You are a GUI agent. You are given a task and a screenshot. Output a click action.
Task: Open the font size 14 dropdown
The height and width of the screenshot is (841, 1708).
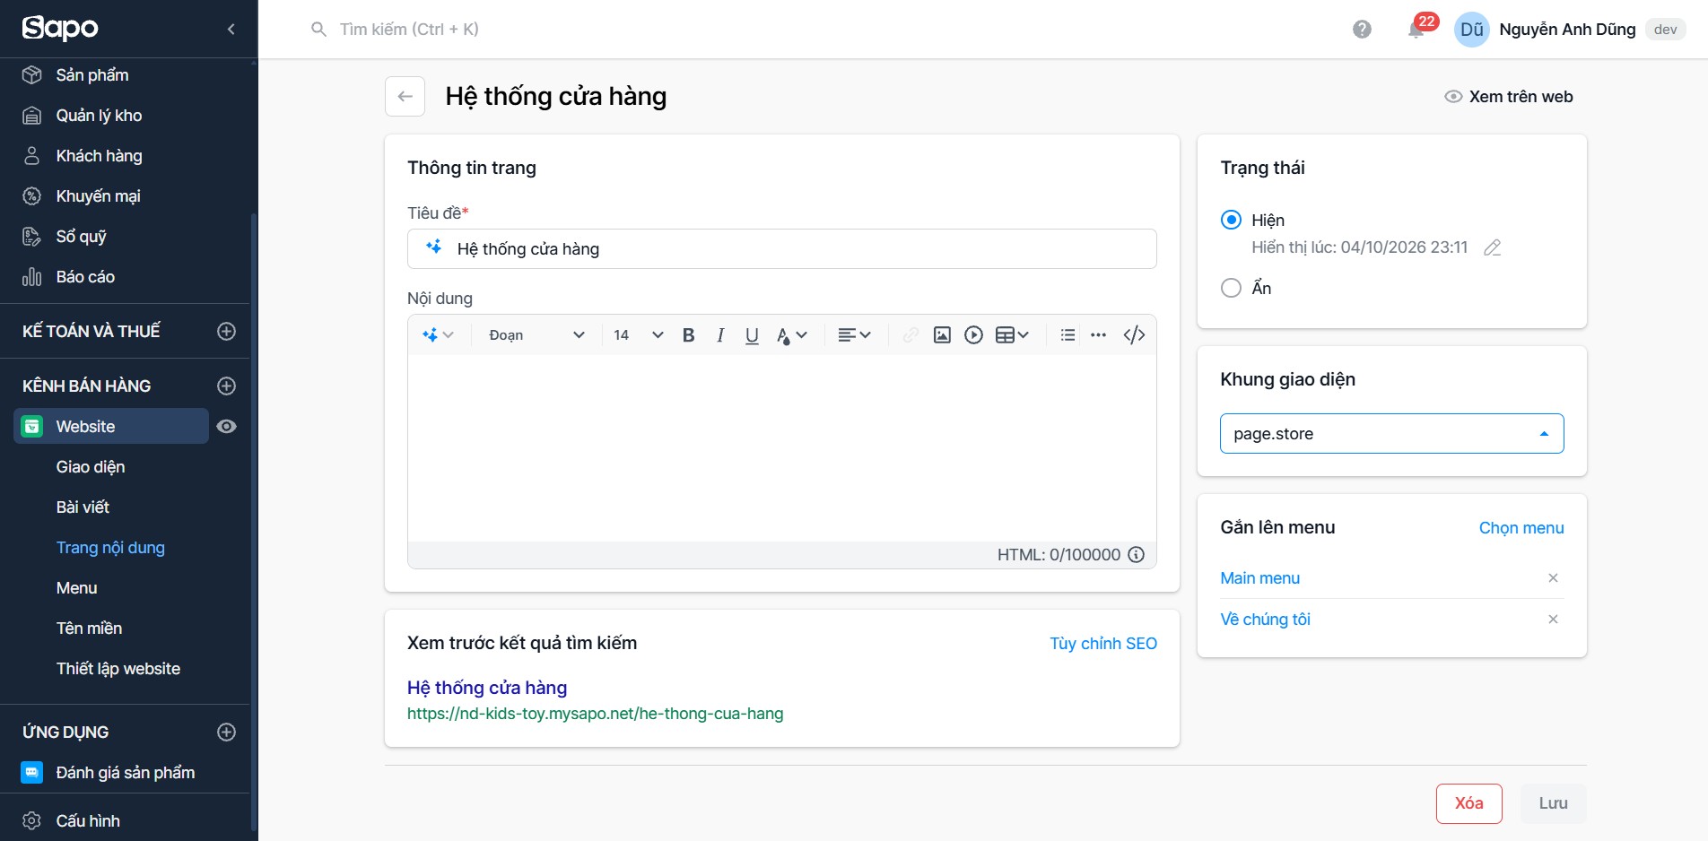pyautogui.click(x=638, y=335)
